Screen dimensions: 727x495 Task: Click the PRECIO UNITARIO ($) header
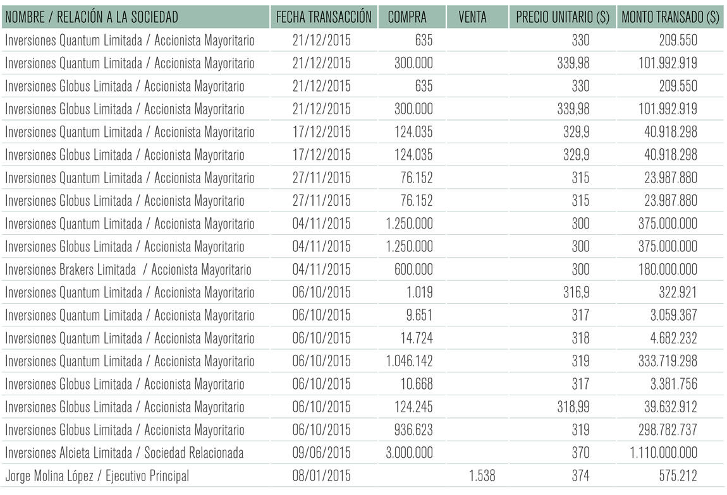563,17
